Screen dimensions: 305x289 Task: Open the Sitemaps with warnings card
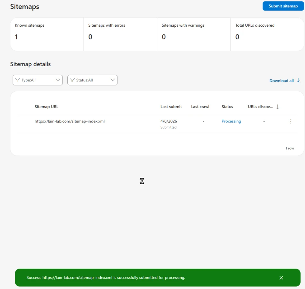(x=193, y=34)
